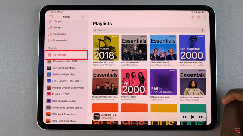
Task: Click the Pop Hits: 2000 caption text
Action: (128, 97)
